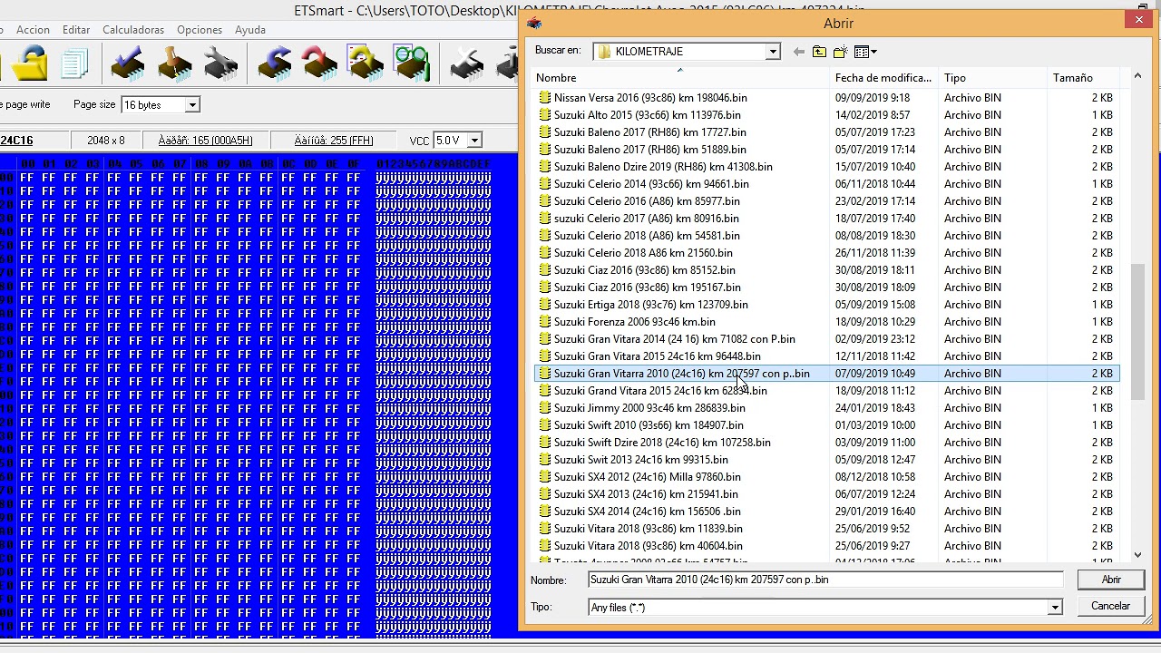Image resolution: width=1161 pixels, height=653 pixels.
Task: Select Suzuki SX4 2014 (24c16) km 156506 .bin
Action: [648, 511]
